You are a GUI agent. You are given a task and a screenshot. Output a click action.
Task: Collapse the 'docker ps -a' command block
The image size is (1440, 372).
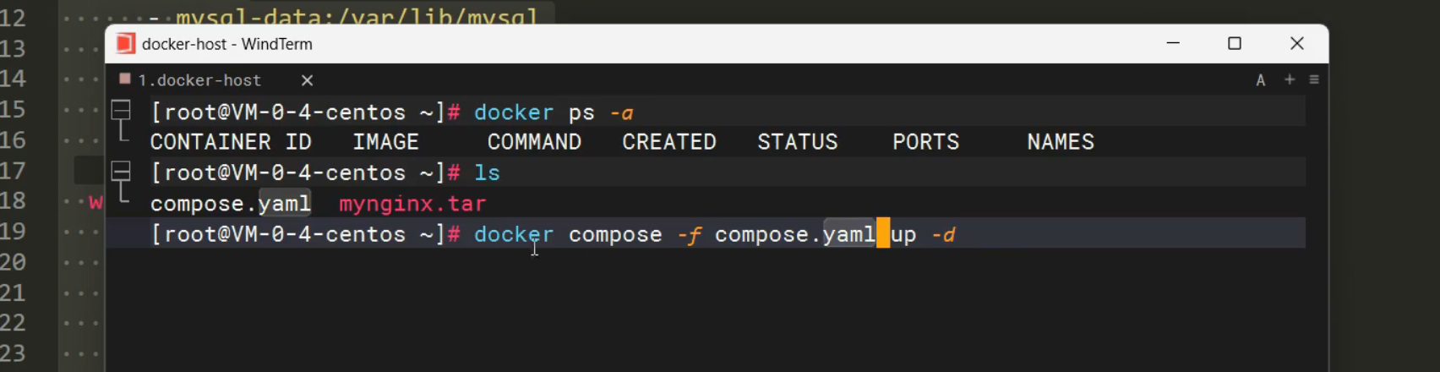(x=122, y=110)
